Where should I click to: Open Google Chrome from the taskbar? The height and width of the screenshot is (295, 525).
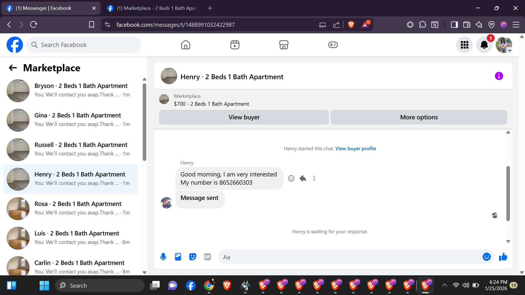(x=209, y=285)
